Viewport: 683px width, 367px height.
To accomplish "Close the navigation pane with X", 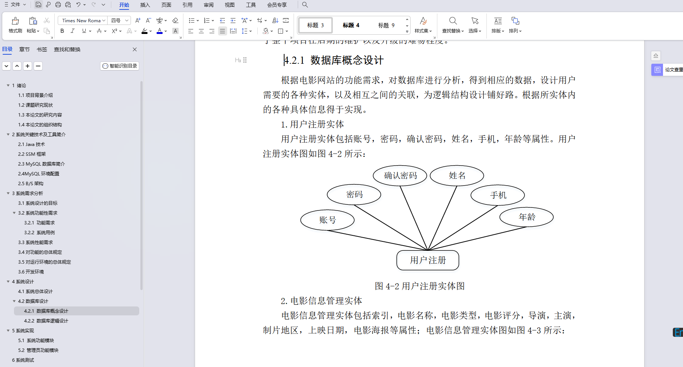I will (x=135, y=49).
